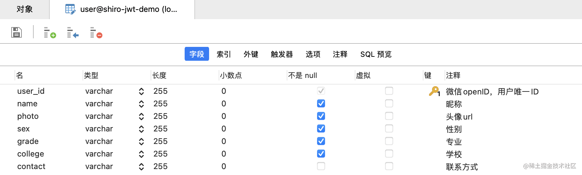Open type dropdown for name
Image resolution: width=582 pixels, height=175 pixels.
141,104
